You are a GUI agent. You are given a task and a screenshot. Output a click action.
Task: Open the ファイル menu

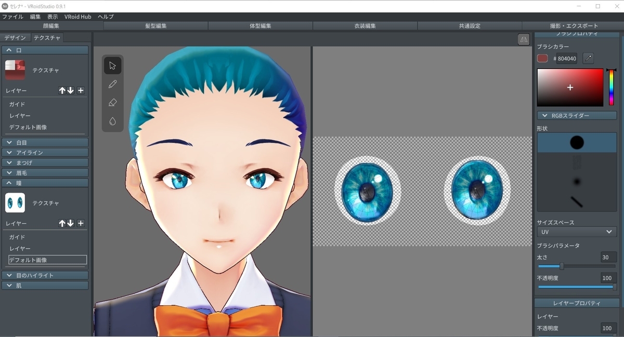click(12, 17)
